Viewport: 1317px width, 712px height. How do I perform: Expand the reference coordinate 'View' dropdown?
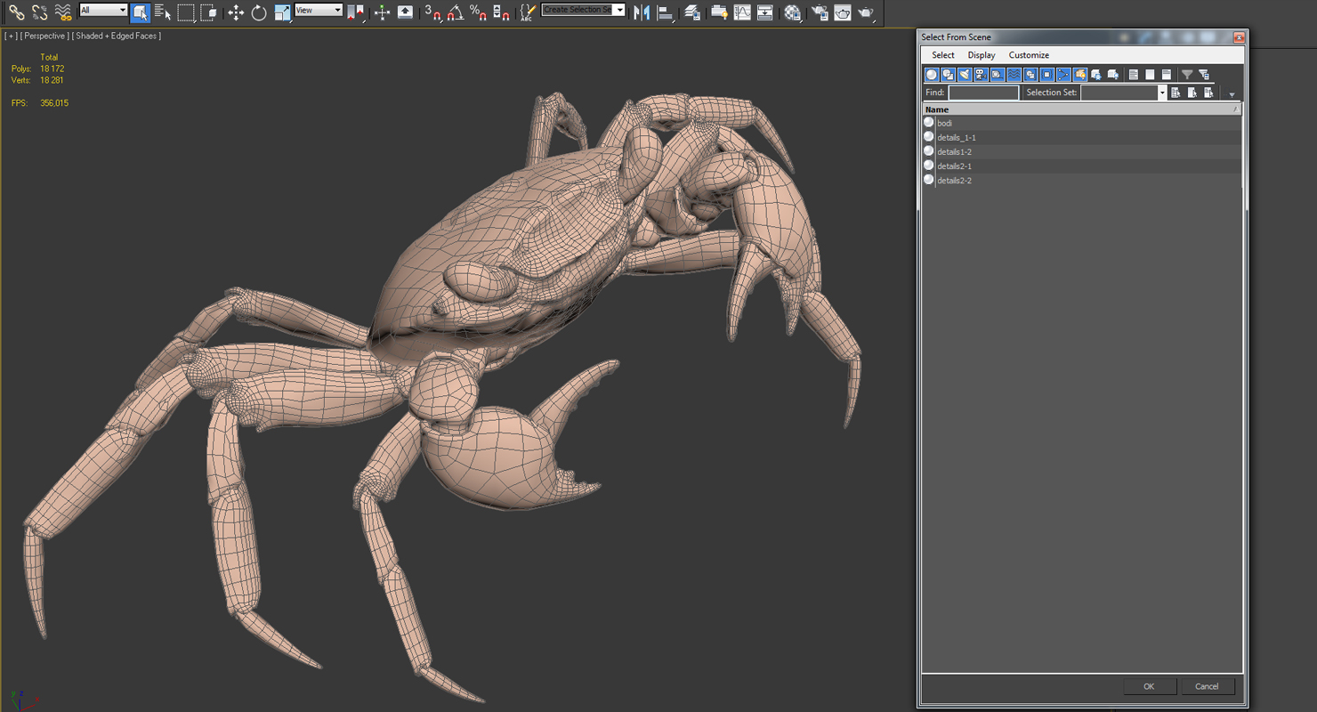(319, 11)
